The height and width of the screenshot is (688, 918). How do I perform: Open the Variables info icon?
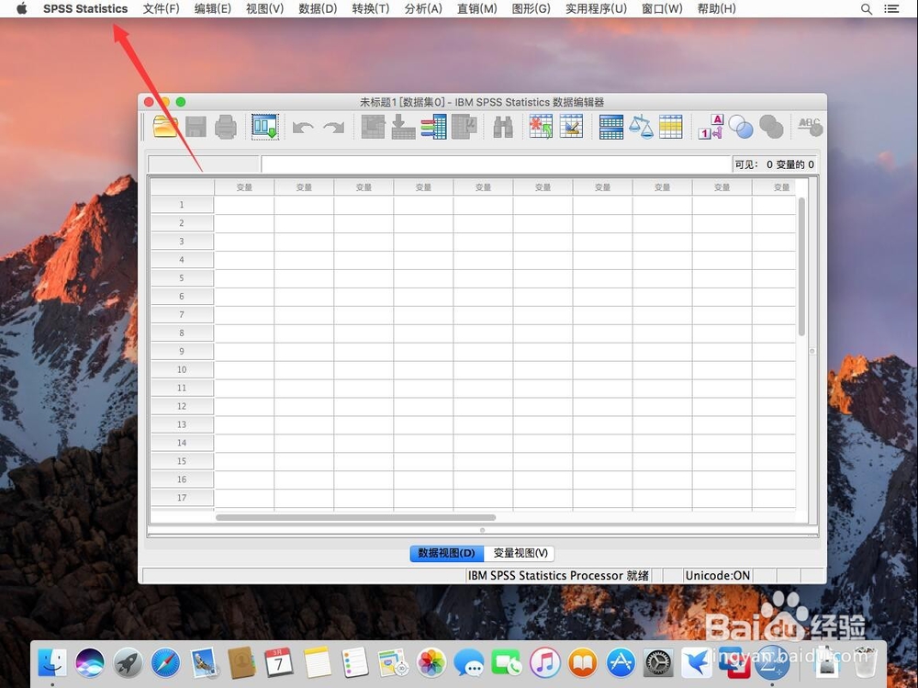pos(434,127)
